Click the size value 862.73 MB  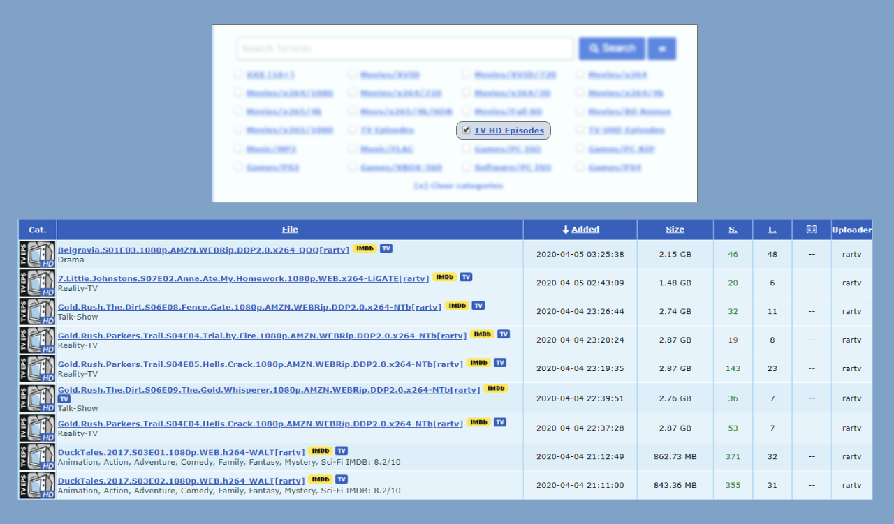pos(675,456)
